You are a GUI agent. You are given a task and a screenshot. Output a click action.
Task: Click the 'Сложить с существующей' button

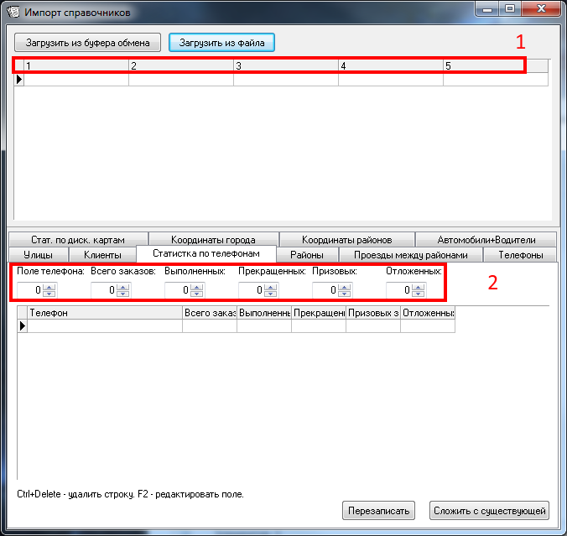coord(490,510)
